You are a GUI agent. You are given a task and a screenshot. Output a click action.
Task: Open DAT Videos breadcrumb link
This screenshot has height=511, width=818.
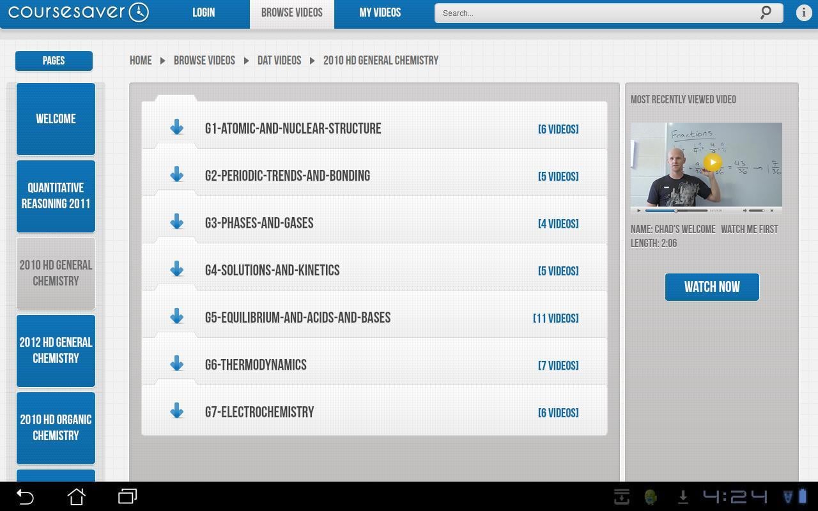point(279,60)
